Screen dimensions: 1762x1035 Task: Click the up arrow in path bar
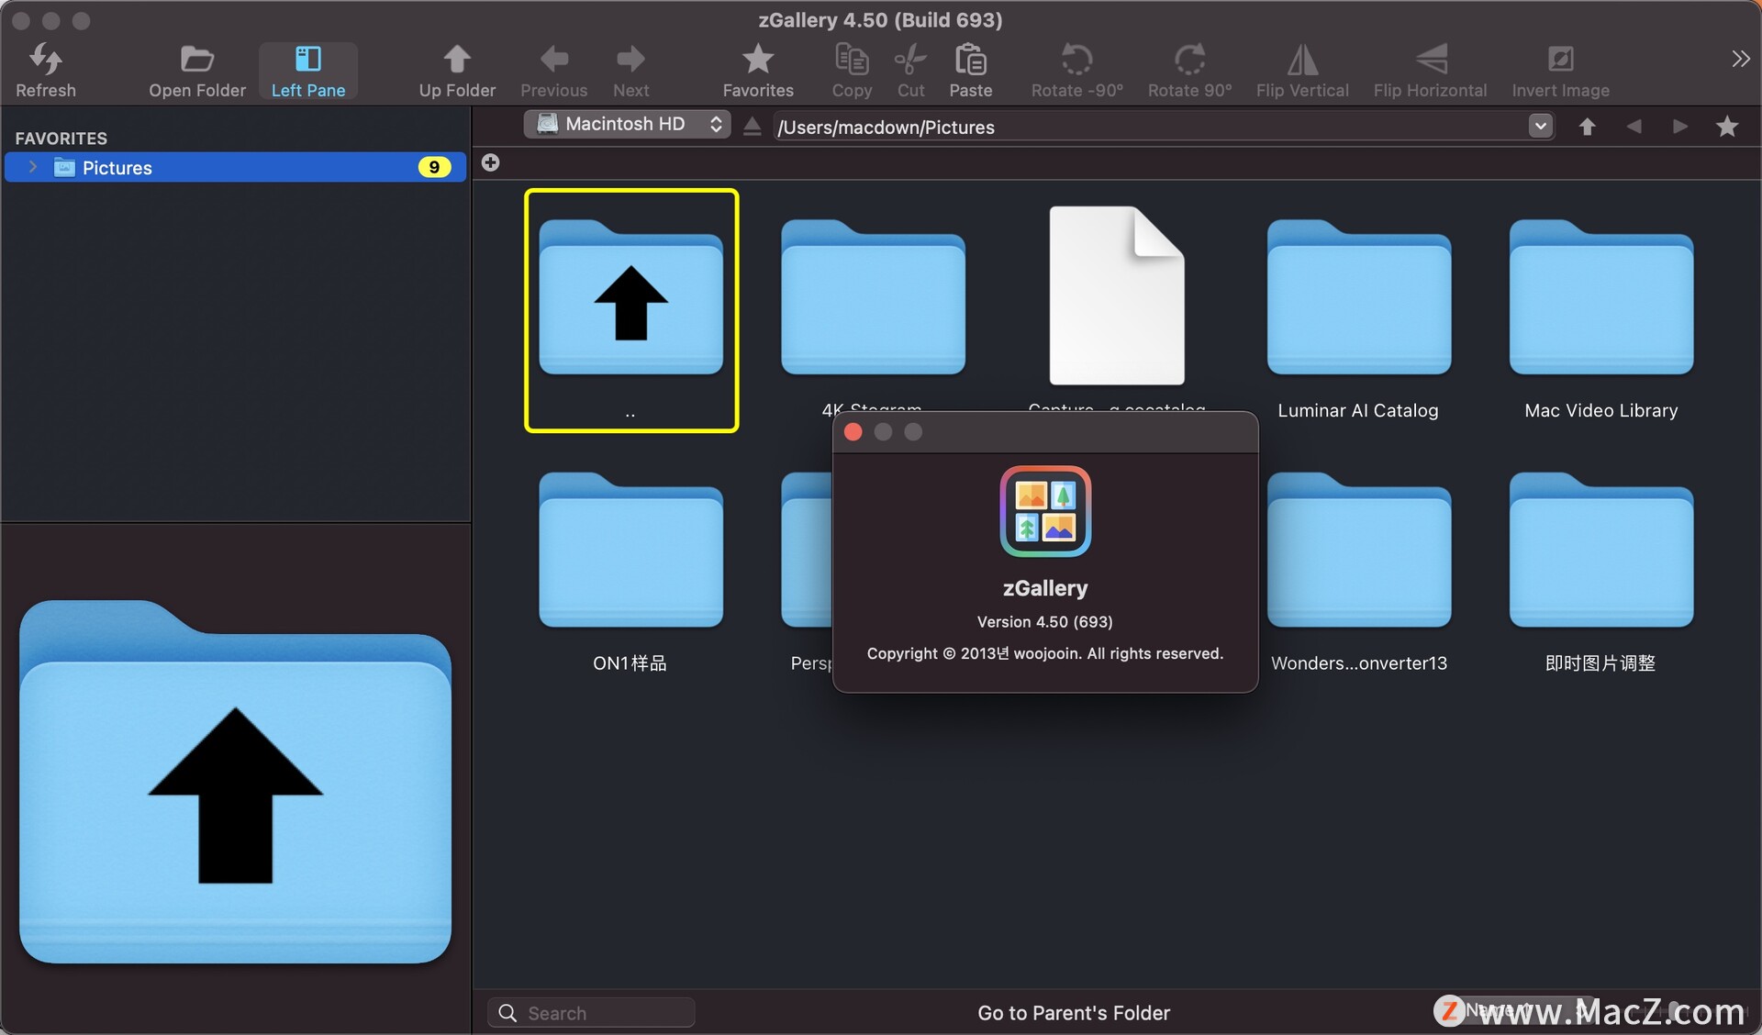pyautogui.click(x=1587, y=127)
